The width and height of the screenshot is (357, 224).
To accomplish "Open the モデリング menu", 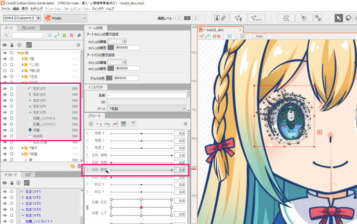I will tap(36, 9).
